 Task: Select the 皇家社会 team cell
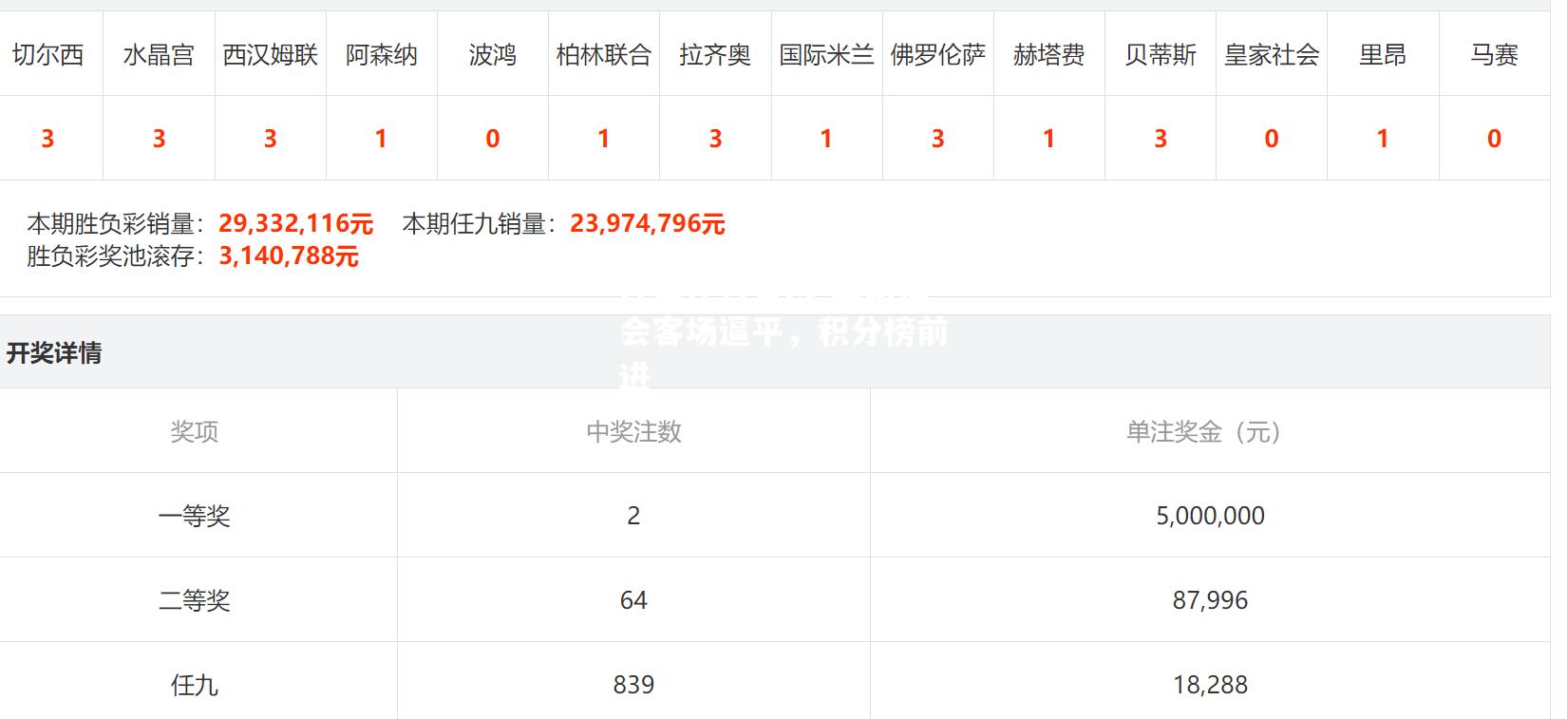(1272, 55)
